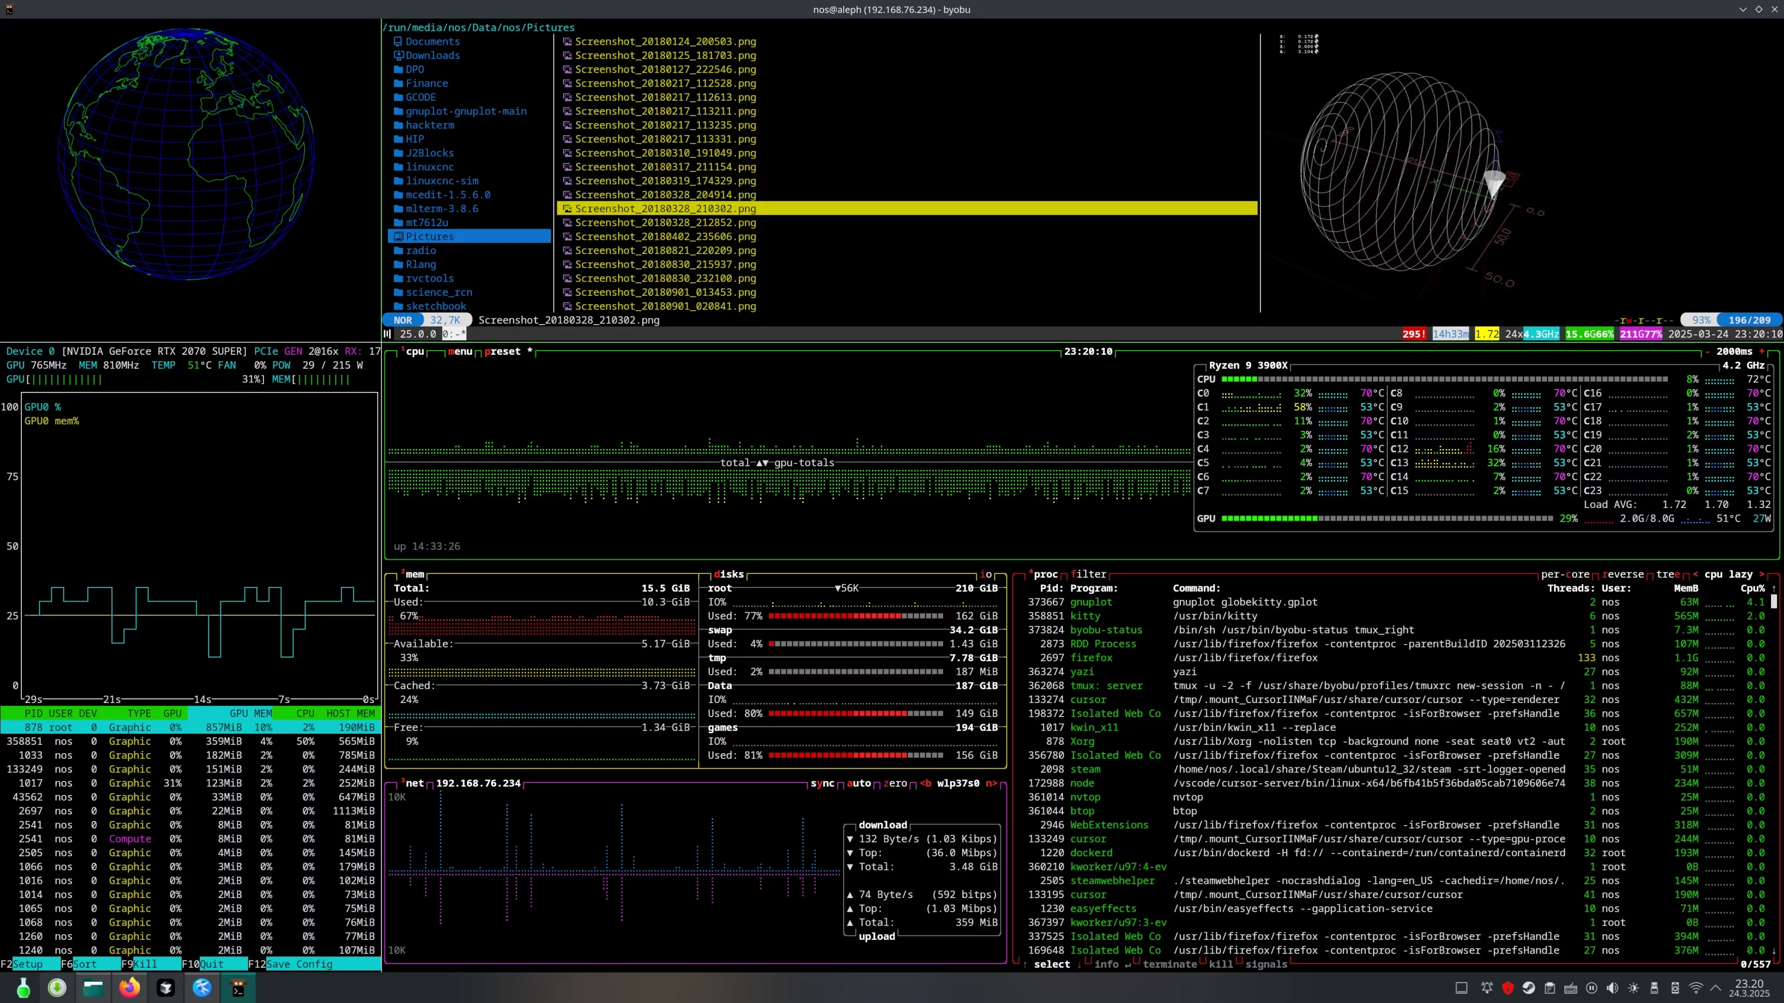Open the btop preset selector

pos(503,352)
